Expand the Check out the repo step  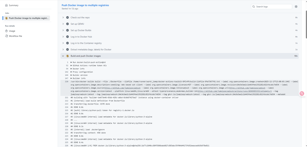[x=63, y=18]
